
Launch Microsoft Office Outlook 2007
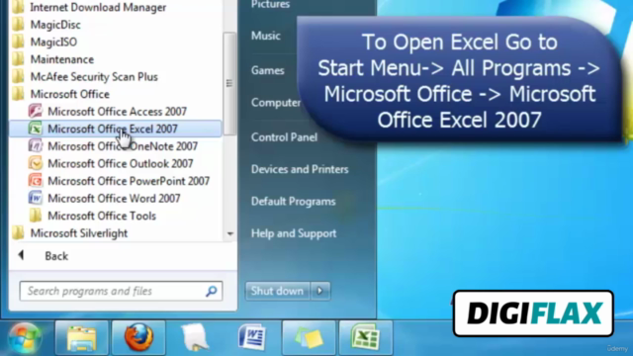pos(121,163)
